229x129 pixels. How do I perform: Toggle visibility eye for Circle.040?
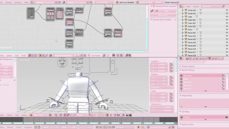[x=227, y=10]
